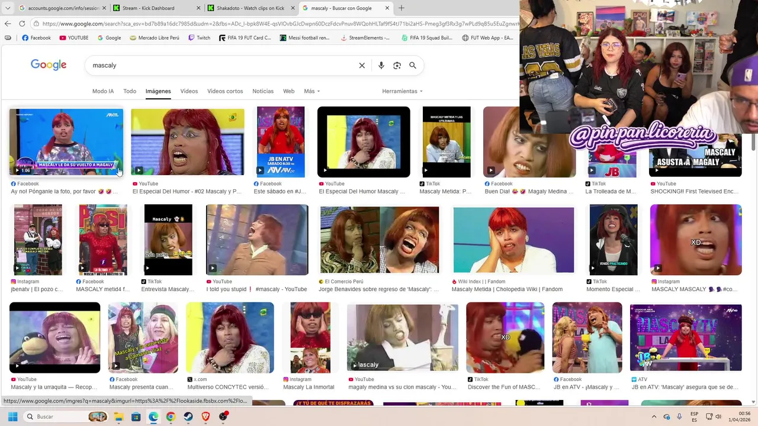Go back using browser back arrow
This screenshot has height=426, width=758.
click(8, 24)
